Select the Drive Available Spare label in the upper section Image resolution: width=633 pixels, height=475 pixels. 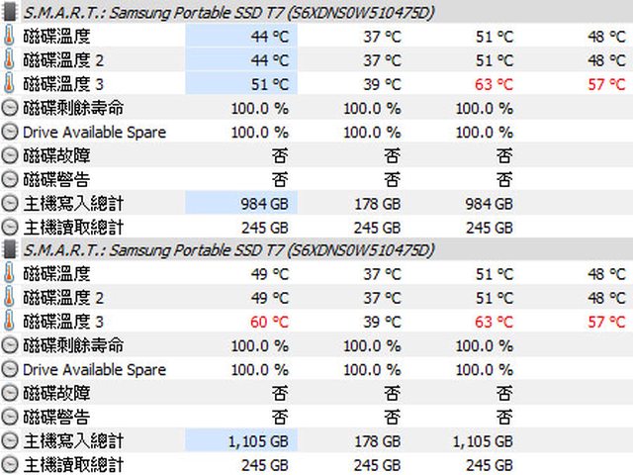[94, 132]
